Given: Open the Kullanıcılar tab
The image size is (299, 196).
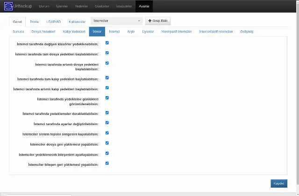Looking at the screenshot, I should (77, 22).
